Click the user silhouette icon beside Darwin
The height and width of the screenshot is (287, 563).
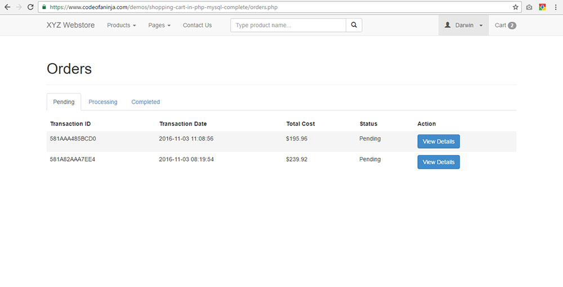pyautogui.click(x=448, y=25)
